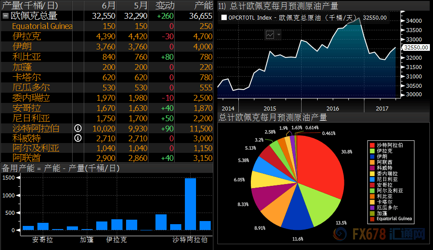Screen dimensions: 433x250
Task: Click the 变动 column header
Action: [165, 5]
